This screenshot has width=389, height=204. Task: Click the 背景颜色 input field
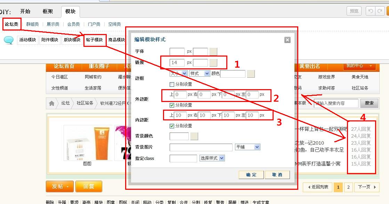tap(179, 136)
